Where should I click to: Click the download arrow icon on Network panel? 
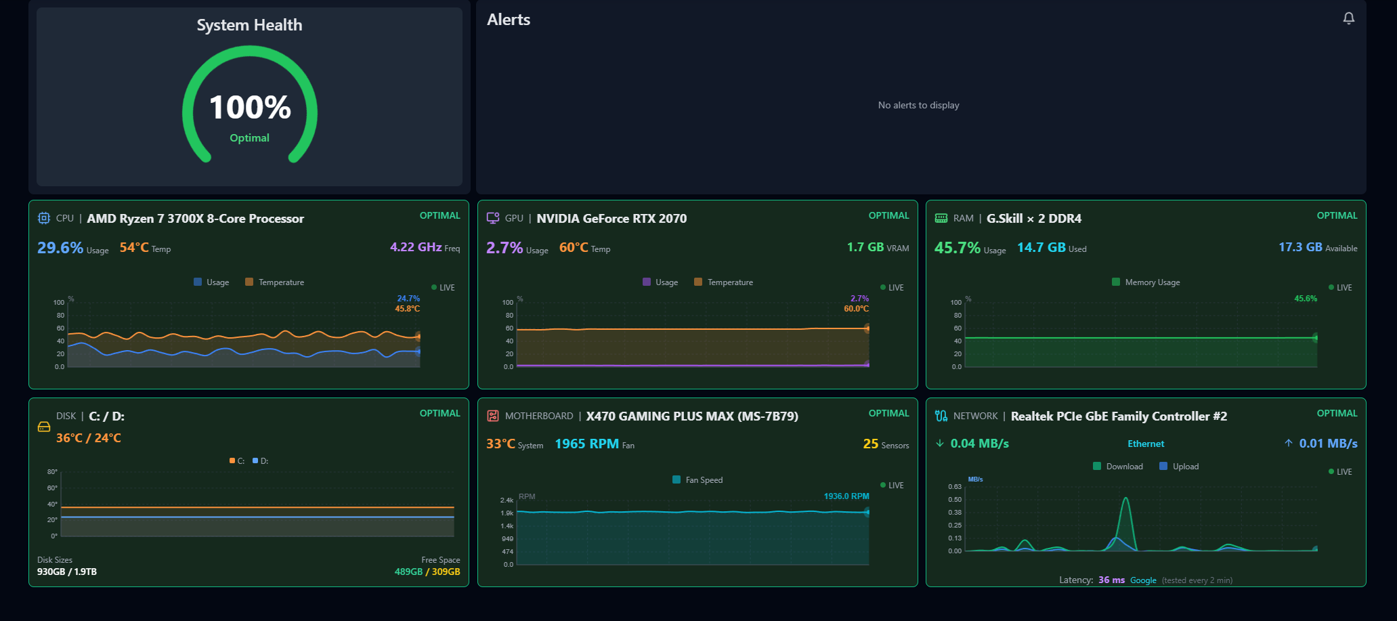click(x=940, y=443)
